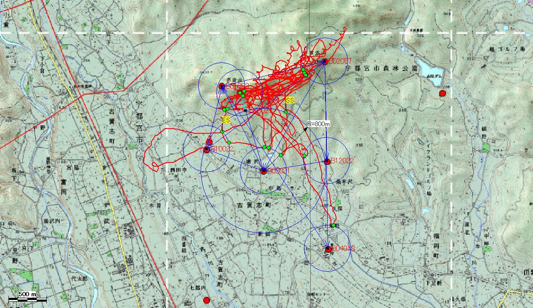
Task: Click the B12022 waypoint marker
Action: [327, 161]
